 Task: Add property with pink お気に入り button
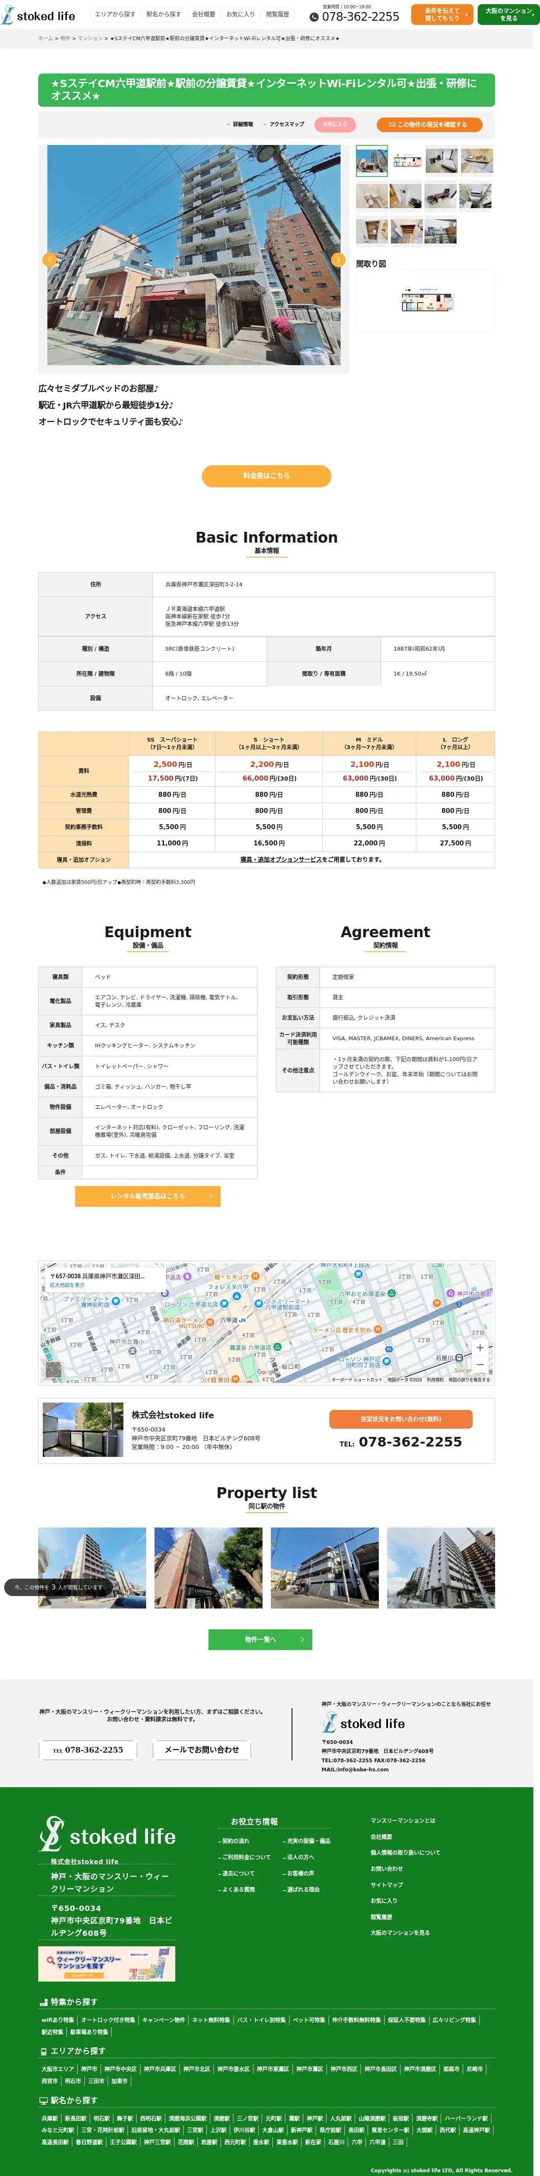(335, 124)
